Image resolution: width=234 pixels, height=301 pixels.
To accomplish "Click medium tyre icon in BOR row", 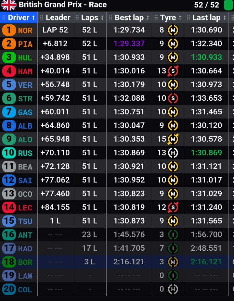I will 173,262.
